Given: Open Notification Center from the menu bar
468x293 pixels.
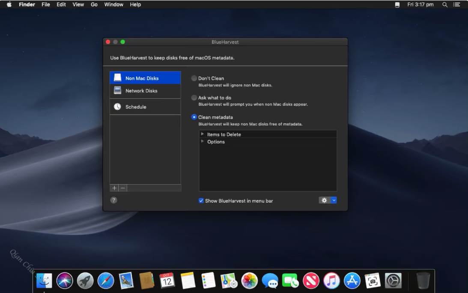Looking at the screenshot, I should (457, 4).
